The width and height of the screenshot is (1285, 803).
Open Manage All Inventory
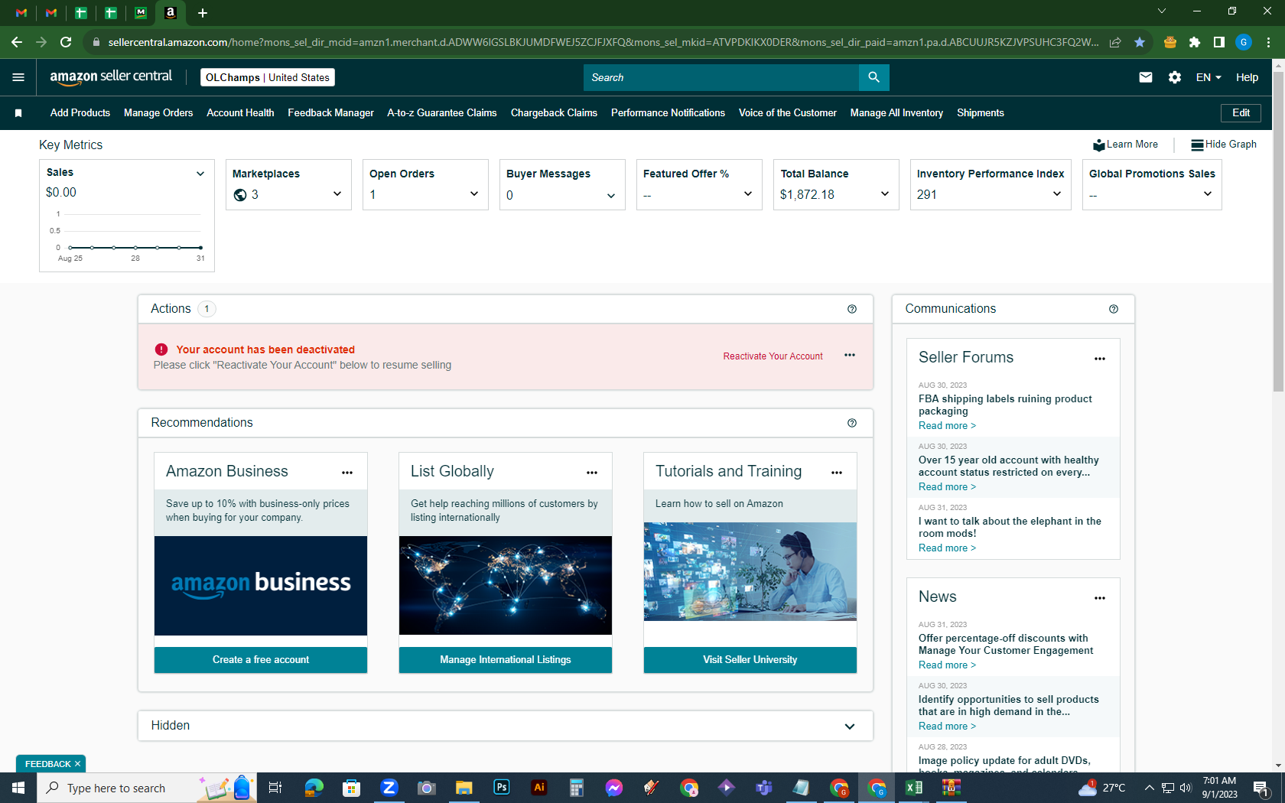coord(896,113)
